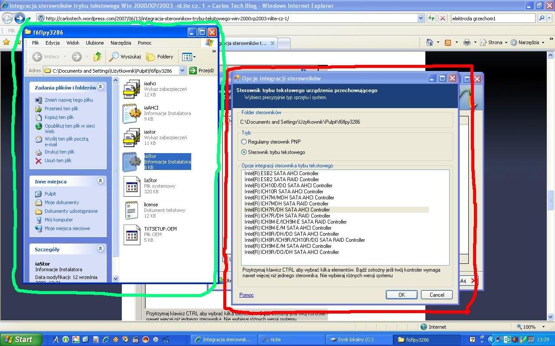The height and width of the screenshot is (346, 555).
Task: Click Cancel in driver integration dialog
Action: click(x=437, y=295)
